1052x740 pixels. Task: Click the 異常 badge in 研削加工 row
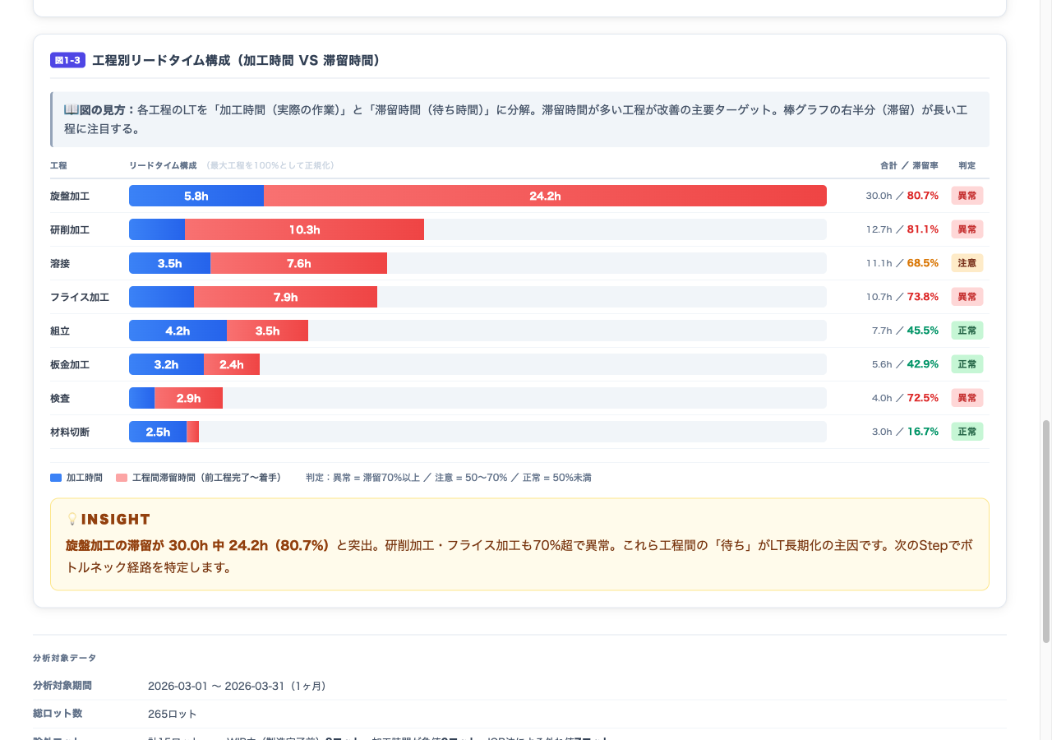967,229
